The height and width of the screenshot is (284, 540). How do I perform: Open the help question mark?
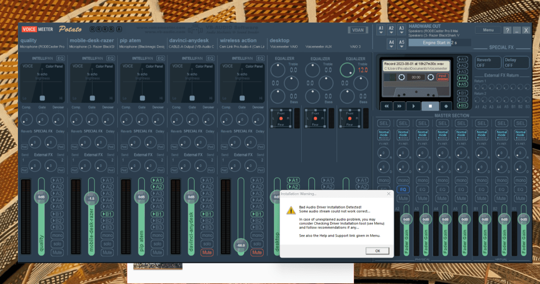pyautogui.click(x=507, y=30)
